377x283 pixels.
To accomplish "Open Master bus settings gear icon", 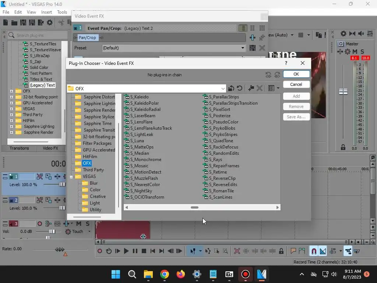I will coord(348,52).
